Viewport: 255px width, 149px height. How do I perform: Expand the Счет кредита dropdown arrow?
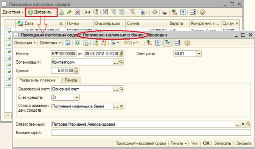(x=77, y=97)
